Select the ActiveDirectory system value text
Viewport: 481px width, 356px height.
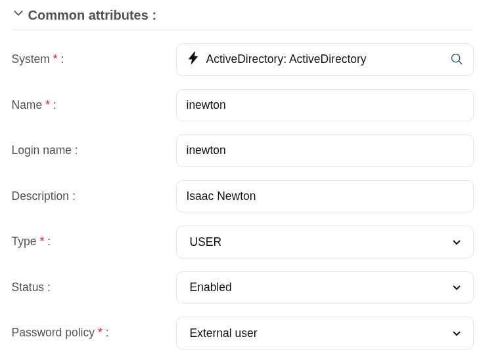click(x=286, y=60)
